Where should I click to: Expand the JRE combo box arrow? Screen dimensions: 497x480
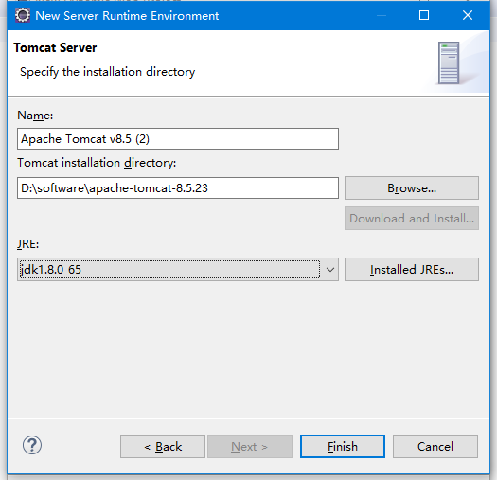(x=330, y=270)
